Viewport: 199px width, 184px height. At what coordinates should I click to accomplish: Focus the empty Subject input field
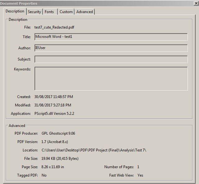111,59
